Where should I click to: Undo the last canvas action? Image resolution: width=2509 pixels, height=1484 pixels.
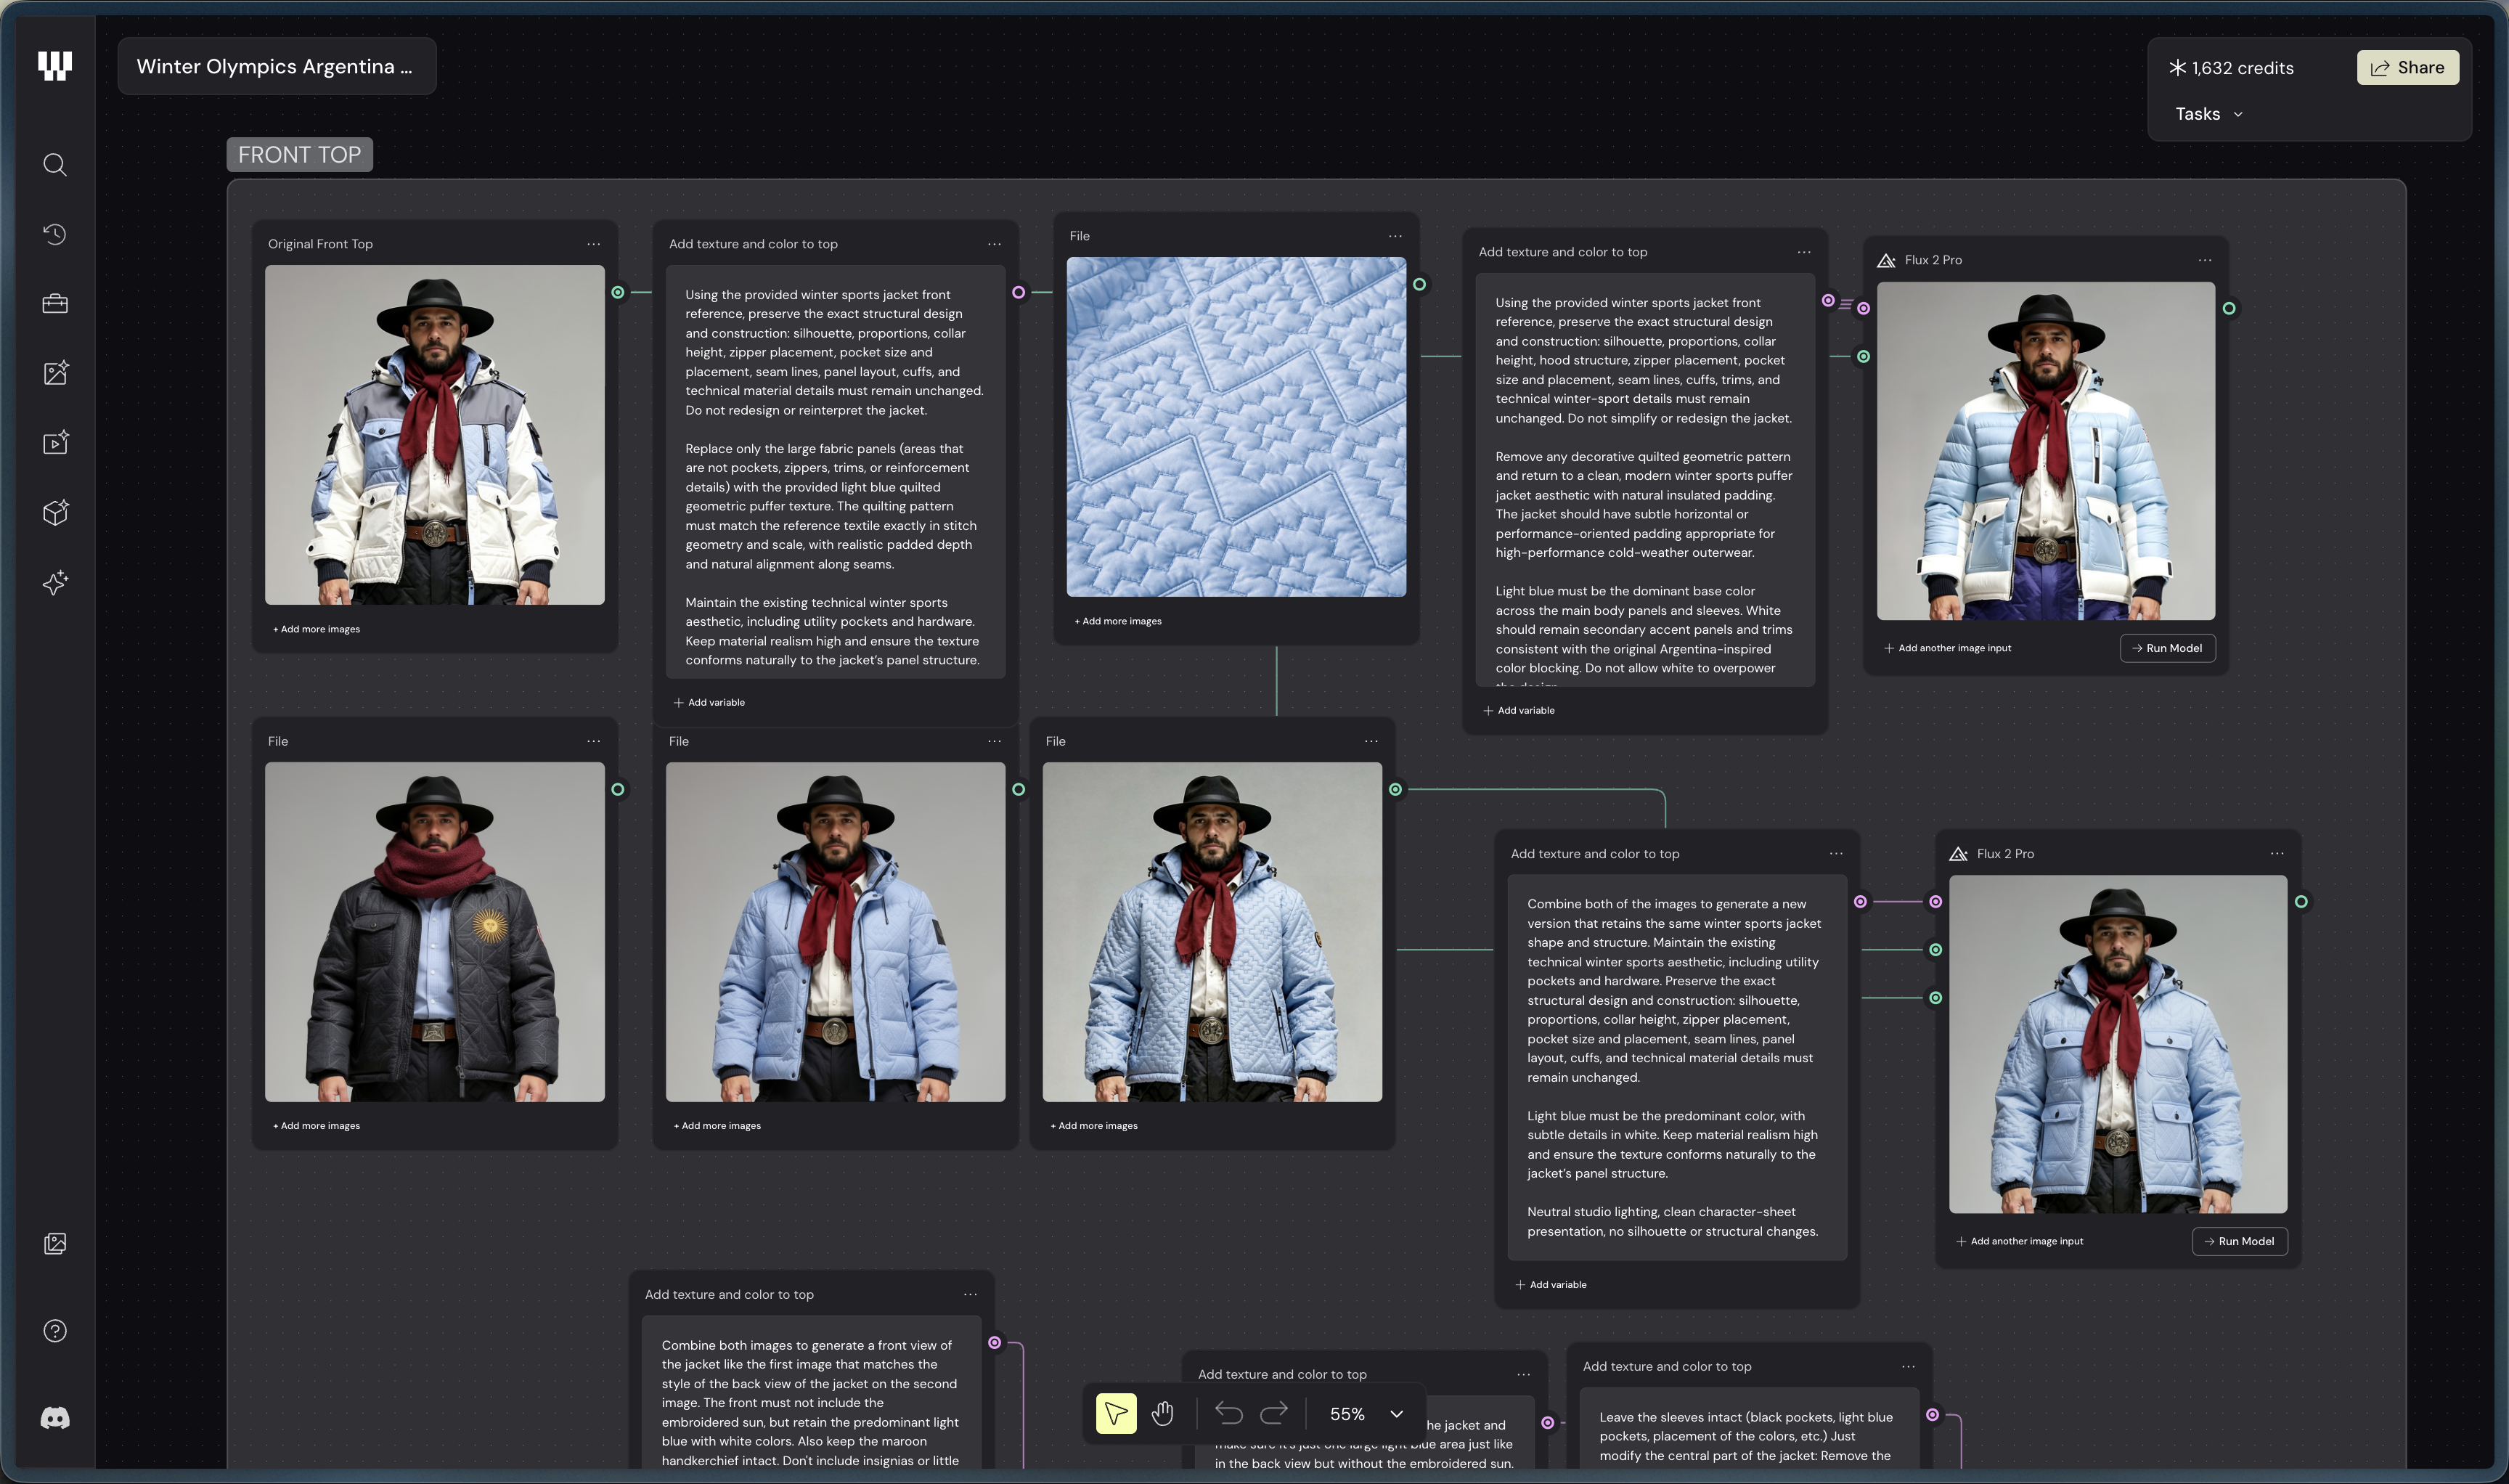[1229, 1413]
